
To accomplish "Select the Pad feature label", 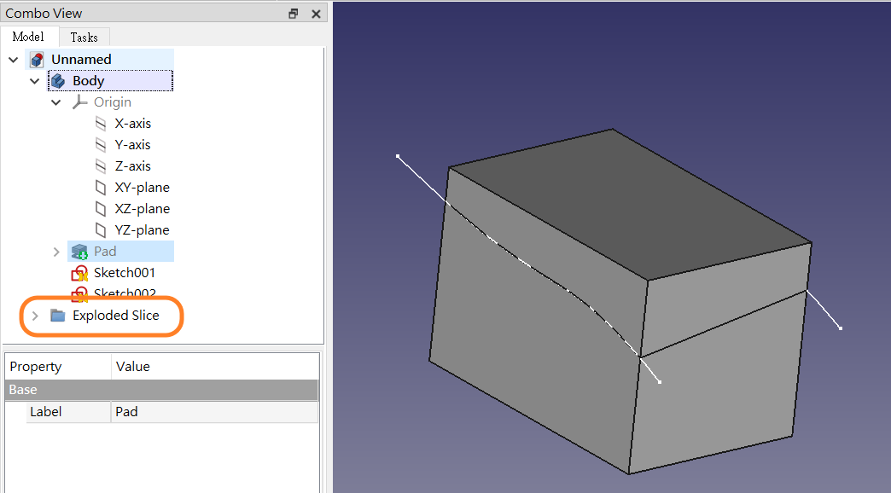I will (x=105, y=251).
